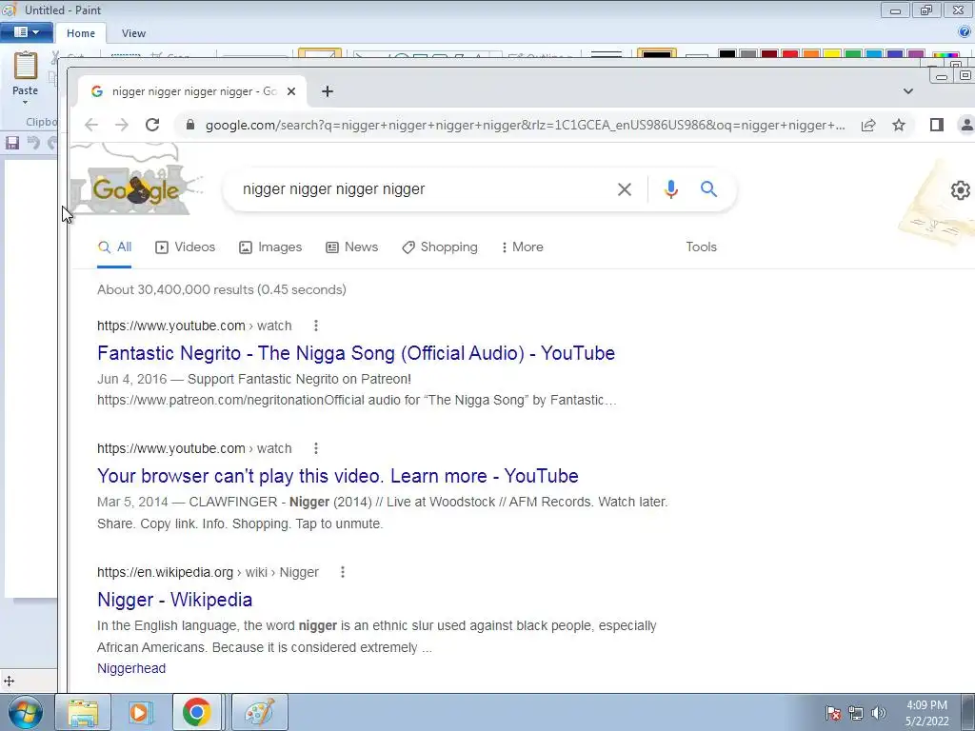Switch to the Home ribbon tab in Paint
Screen dimensions: 975x731
click(81, 33)
